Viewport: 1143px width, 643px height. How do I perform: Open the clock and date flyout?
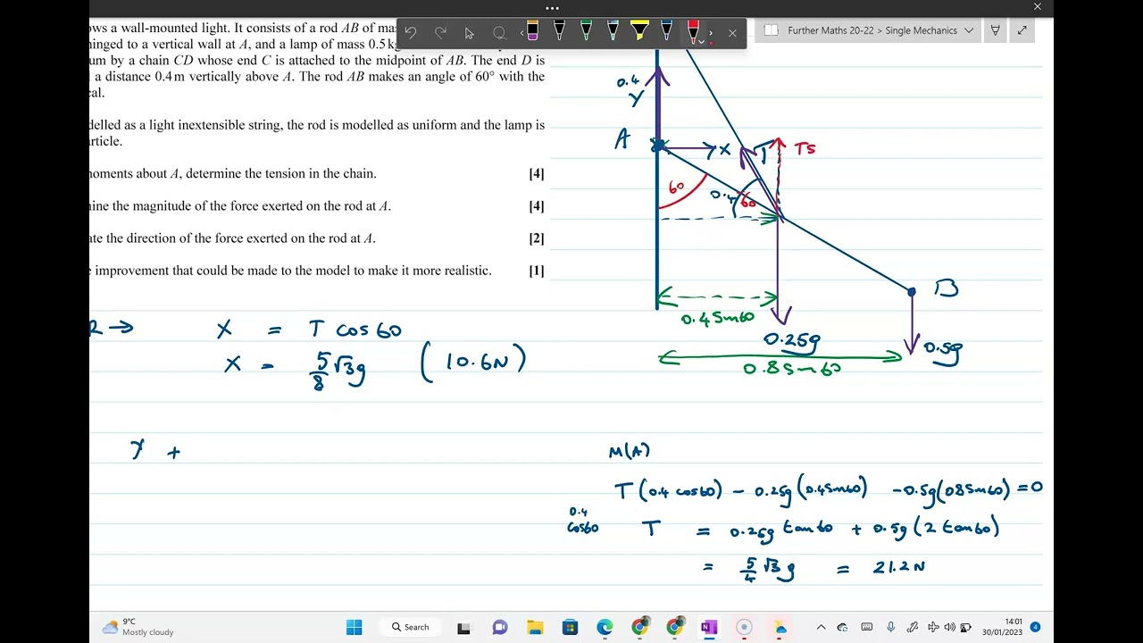point(1002,627)
